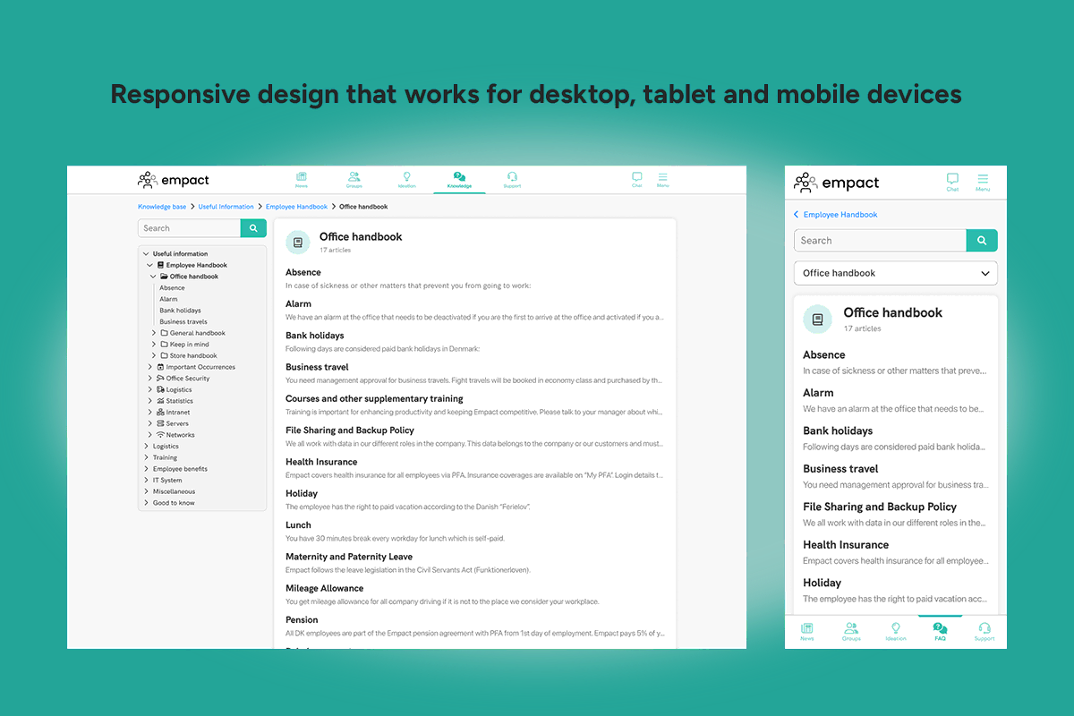Open News icon in desktop top navigation
1074x716 pixels.
pos(302,179)
